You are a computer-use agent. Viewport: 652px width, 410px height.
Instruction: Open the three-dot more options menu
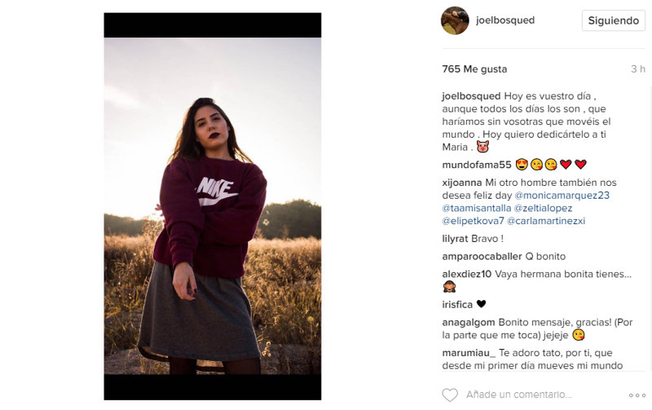(637, 395)
